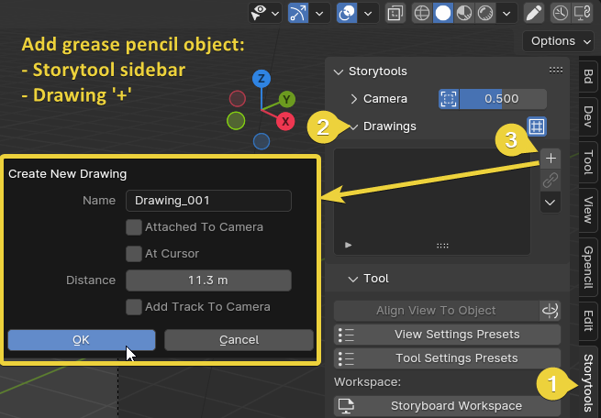Click the negative Y axis gizmo circle
The height and width of the screenshot is (418, 601).
[236, 121]
